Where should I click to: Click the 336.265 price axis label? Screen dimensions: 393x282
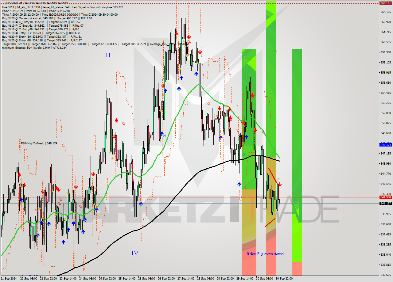[385, 244]
